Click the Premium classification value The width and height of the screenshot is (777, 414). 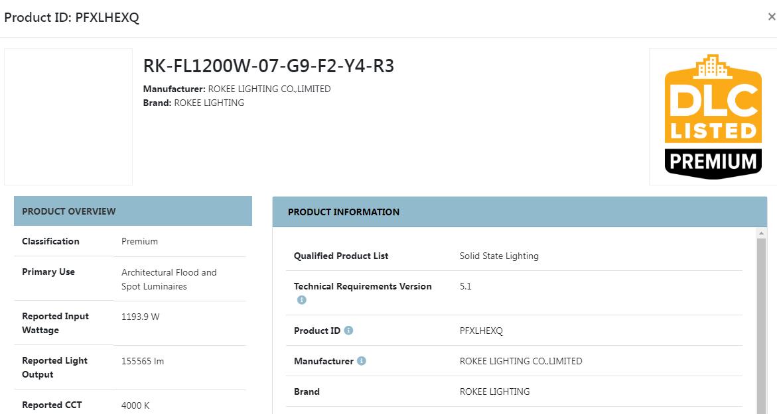(x=140, y=241)
